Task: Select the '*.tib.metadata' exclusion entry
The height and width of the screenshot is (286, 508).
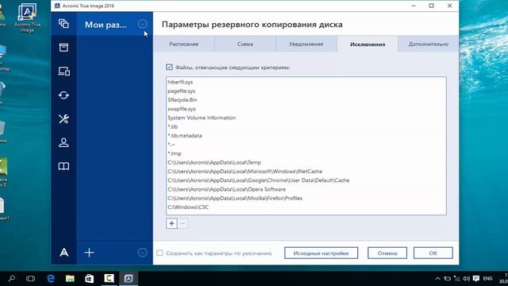Action: 306,136
